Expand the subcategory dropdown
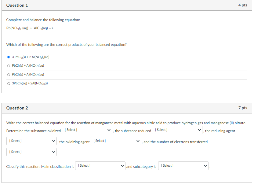 click(183, 166)
